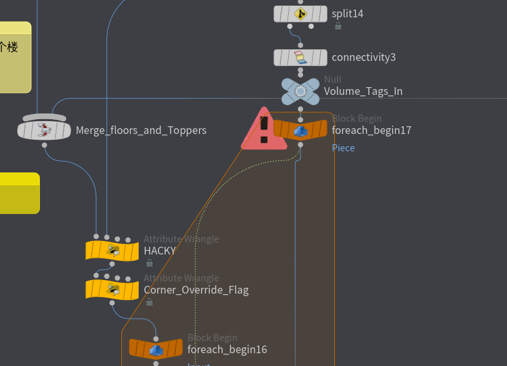Click the foreach_begin17 node name label

tap(371, 130)
